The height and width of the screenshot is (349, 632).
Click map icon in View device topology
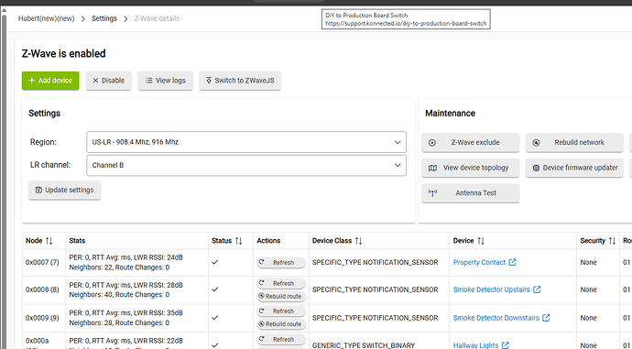(x=432, y=168)
